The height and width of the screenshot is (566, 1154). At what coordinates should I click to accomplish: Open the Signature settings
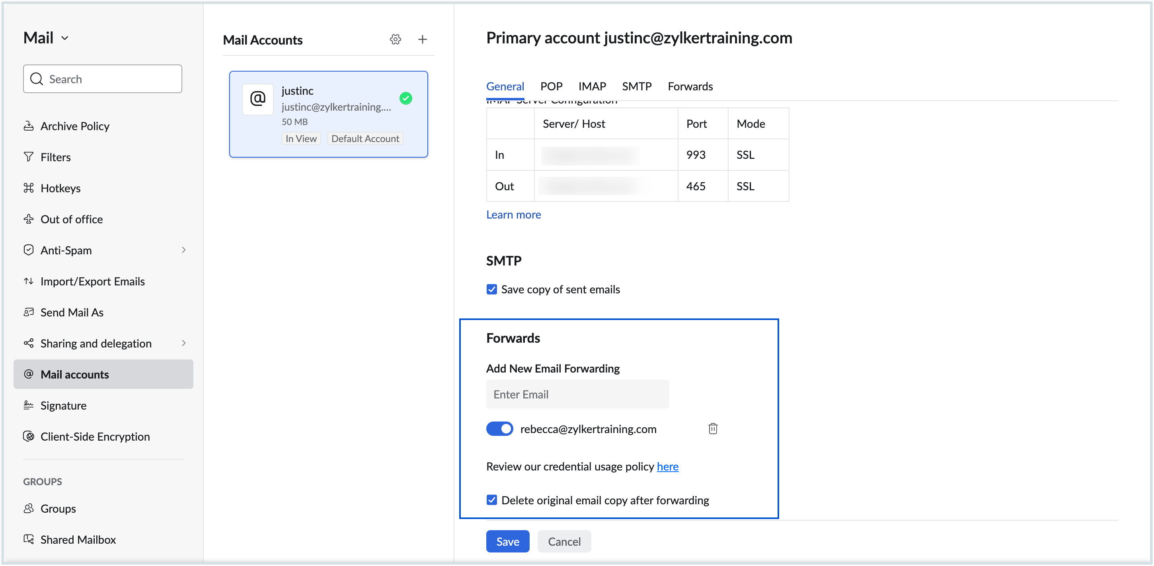click(63, 405)
